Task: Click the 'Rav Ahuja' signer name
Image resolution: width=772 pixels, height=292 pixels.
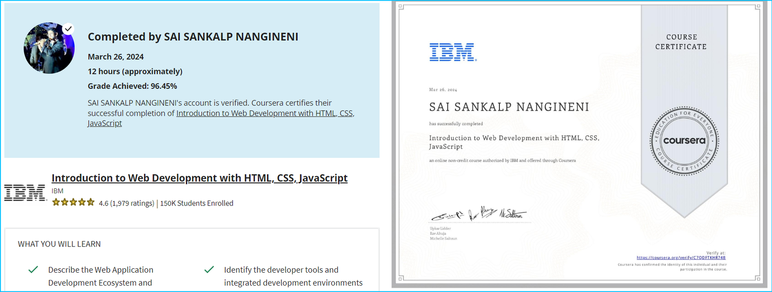Action: (438, 233)
